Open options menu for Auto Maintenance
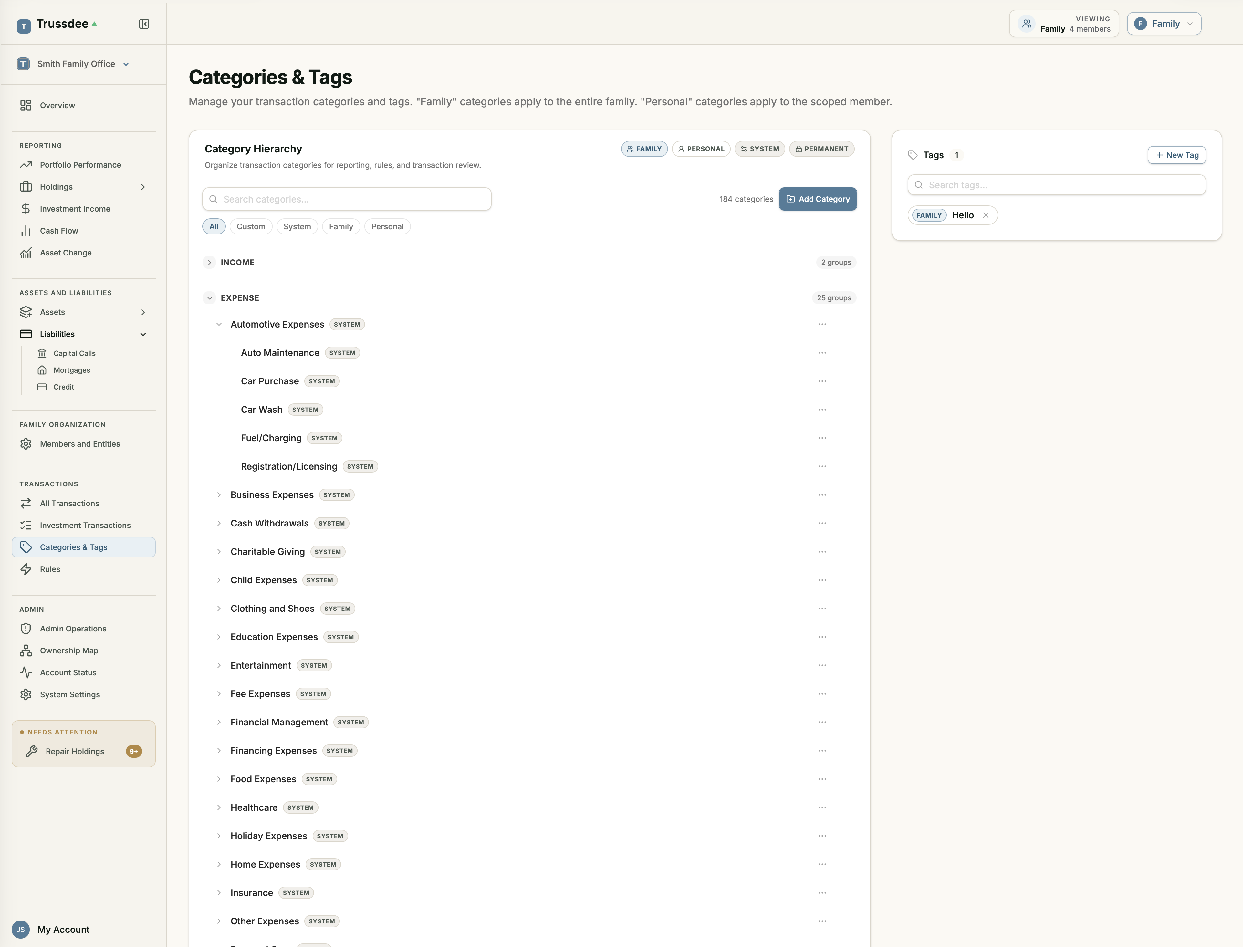Screen dimensions: 1243x947 point(822,353)
